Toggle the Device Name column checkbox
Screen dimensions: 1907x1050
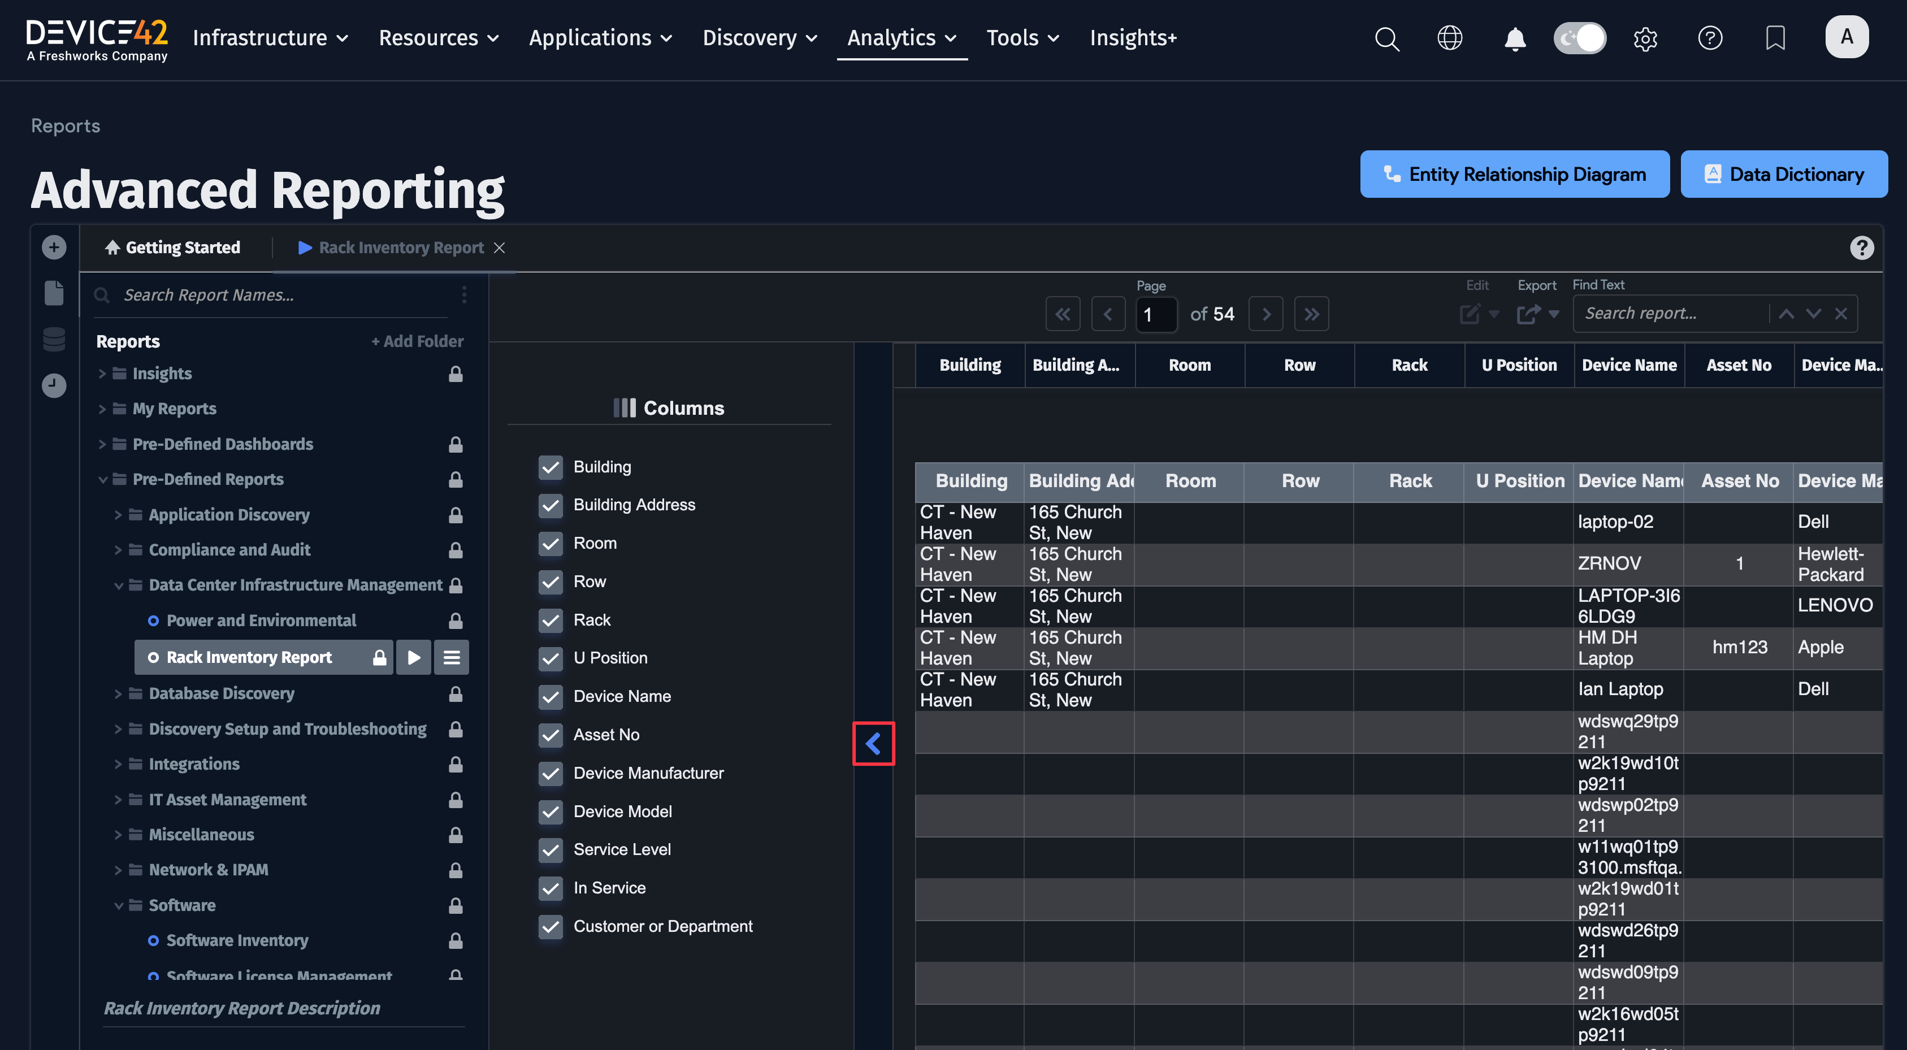[551, 696]
